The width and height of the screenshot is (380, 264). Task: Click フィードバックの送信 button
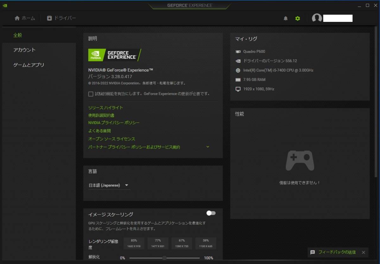tap(337, 252)
